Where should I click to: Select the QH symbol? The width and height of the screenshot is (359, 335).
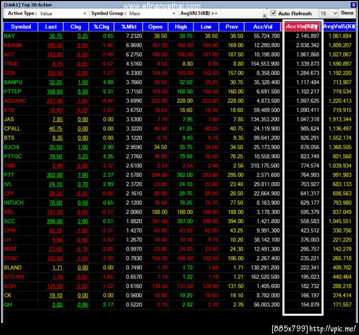coord(8,304)
